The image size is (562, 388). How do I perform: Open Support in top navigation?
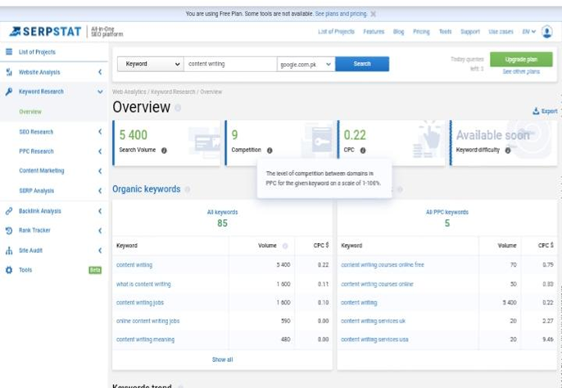coord(470,32)
